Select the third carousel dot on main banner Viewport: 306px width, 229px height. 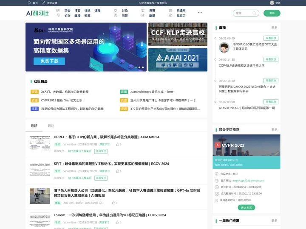click(x=143, y=67)
